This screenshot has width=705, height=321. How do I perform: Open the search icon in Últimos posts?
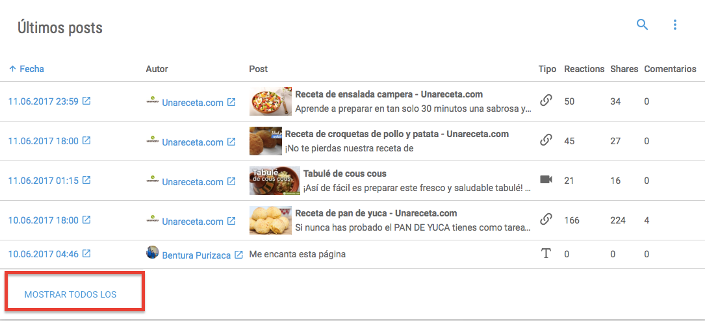[642, 25]
